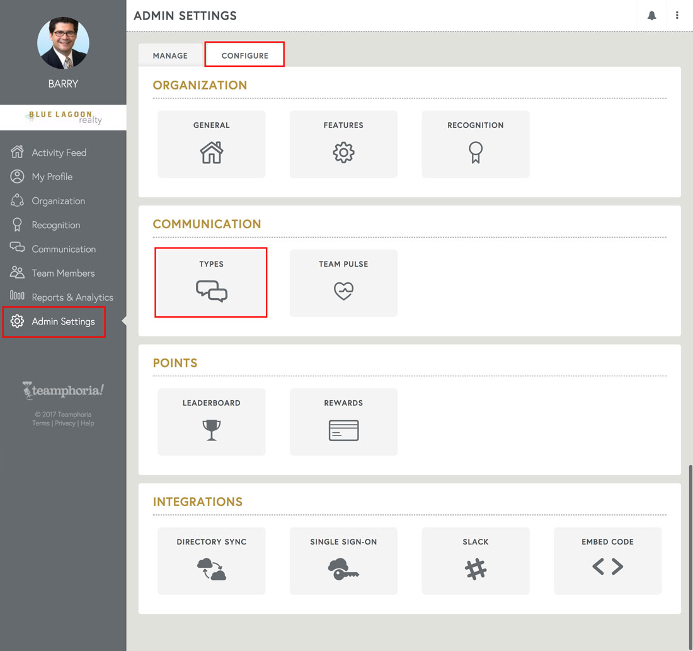693x651 pixels.
Task: Open the communication Types chat bubbles card
Action: (x=211, y=282)
